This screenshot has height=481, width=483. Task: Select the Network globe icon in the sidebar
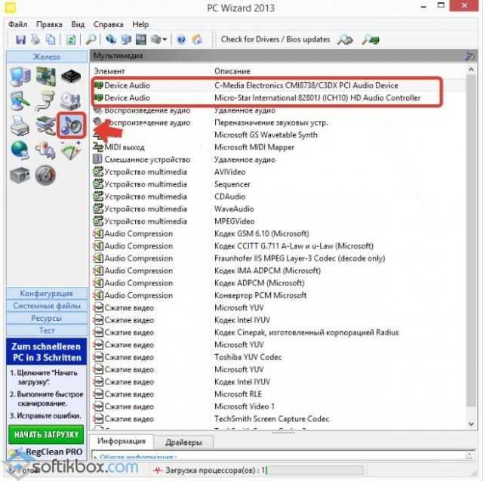point(20,150)
